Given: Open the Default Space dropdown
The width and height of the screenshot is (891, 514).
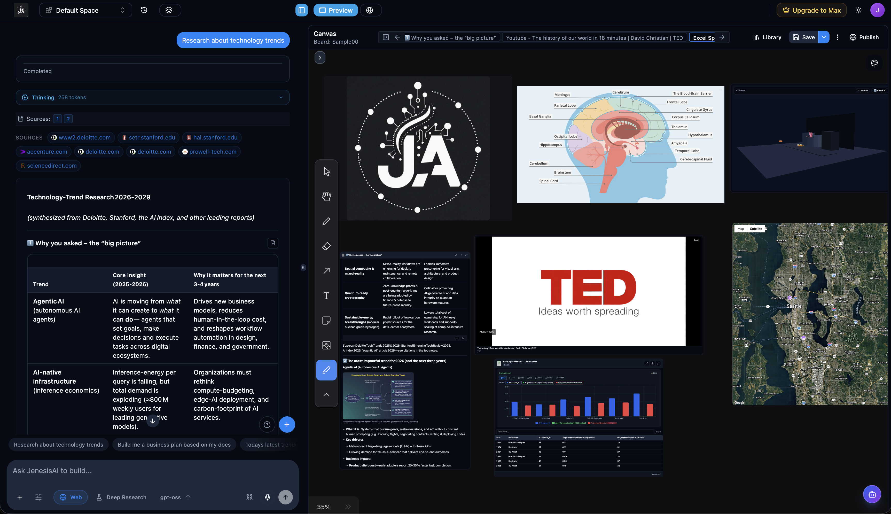Looking at the screenshot, I should (x=86, y=10).
